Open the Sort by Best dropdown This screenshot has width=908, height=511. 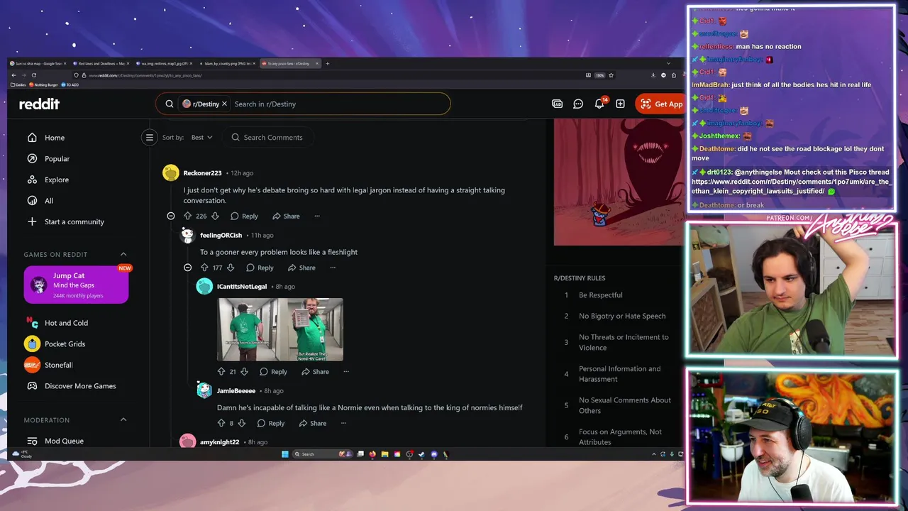201,138
